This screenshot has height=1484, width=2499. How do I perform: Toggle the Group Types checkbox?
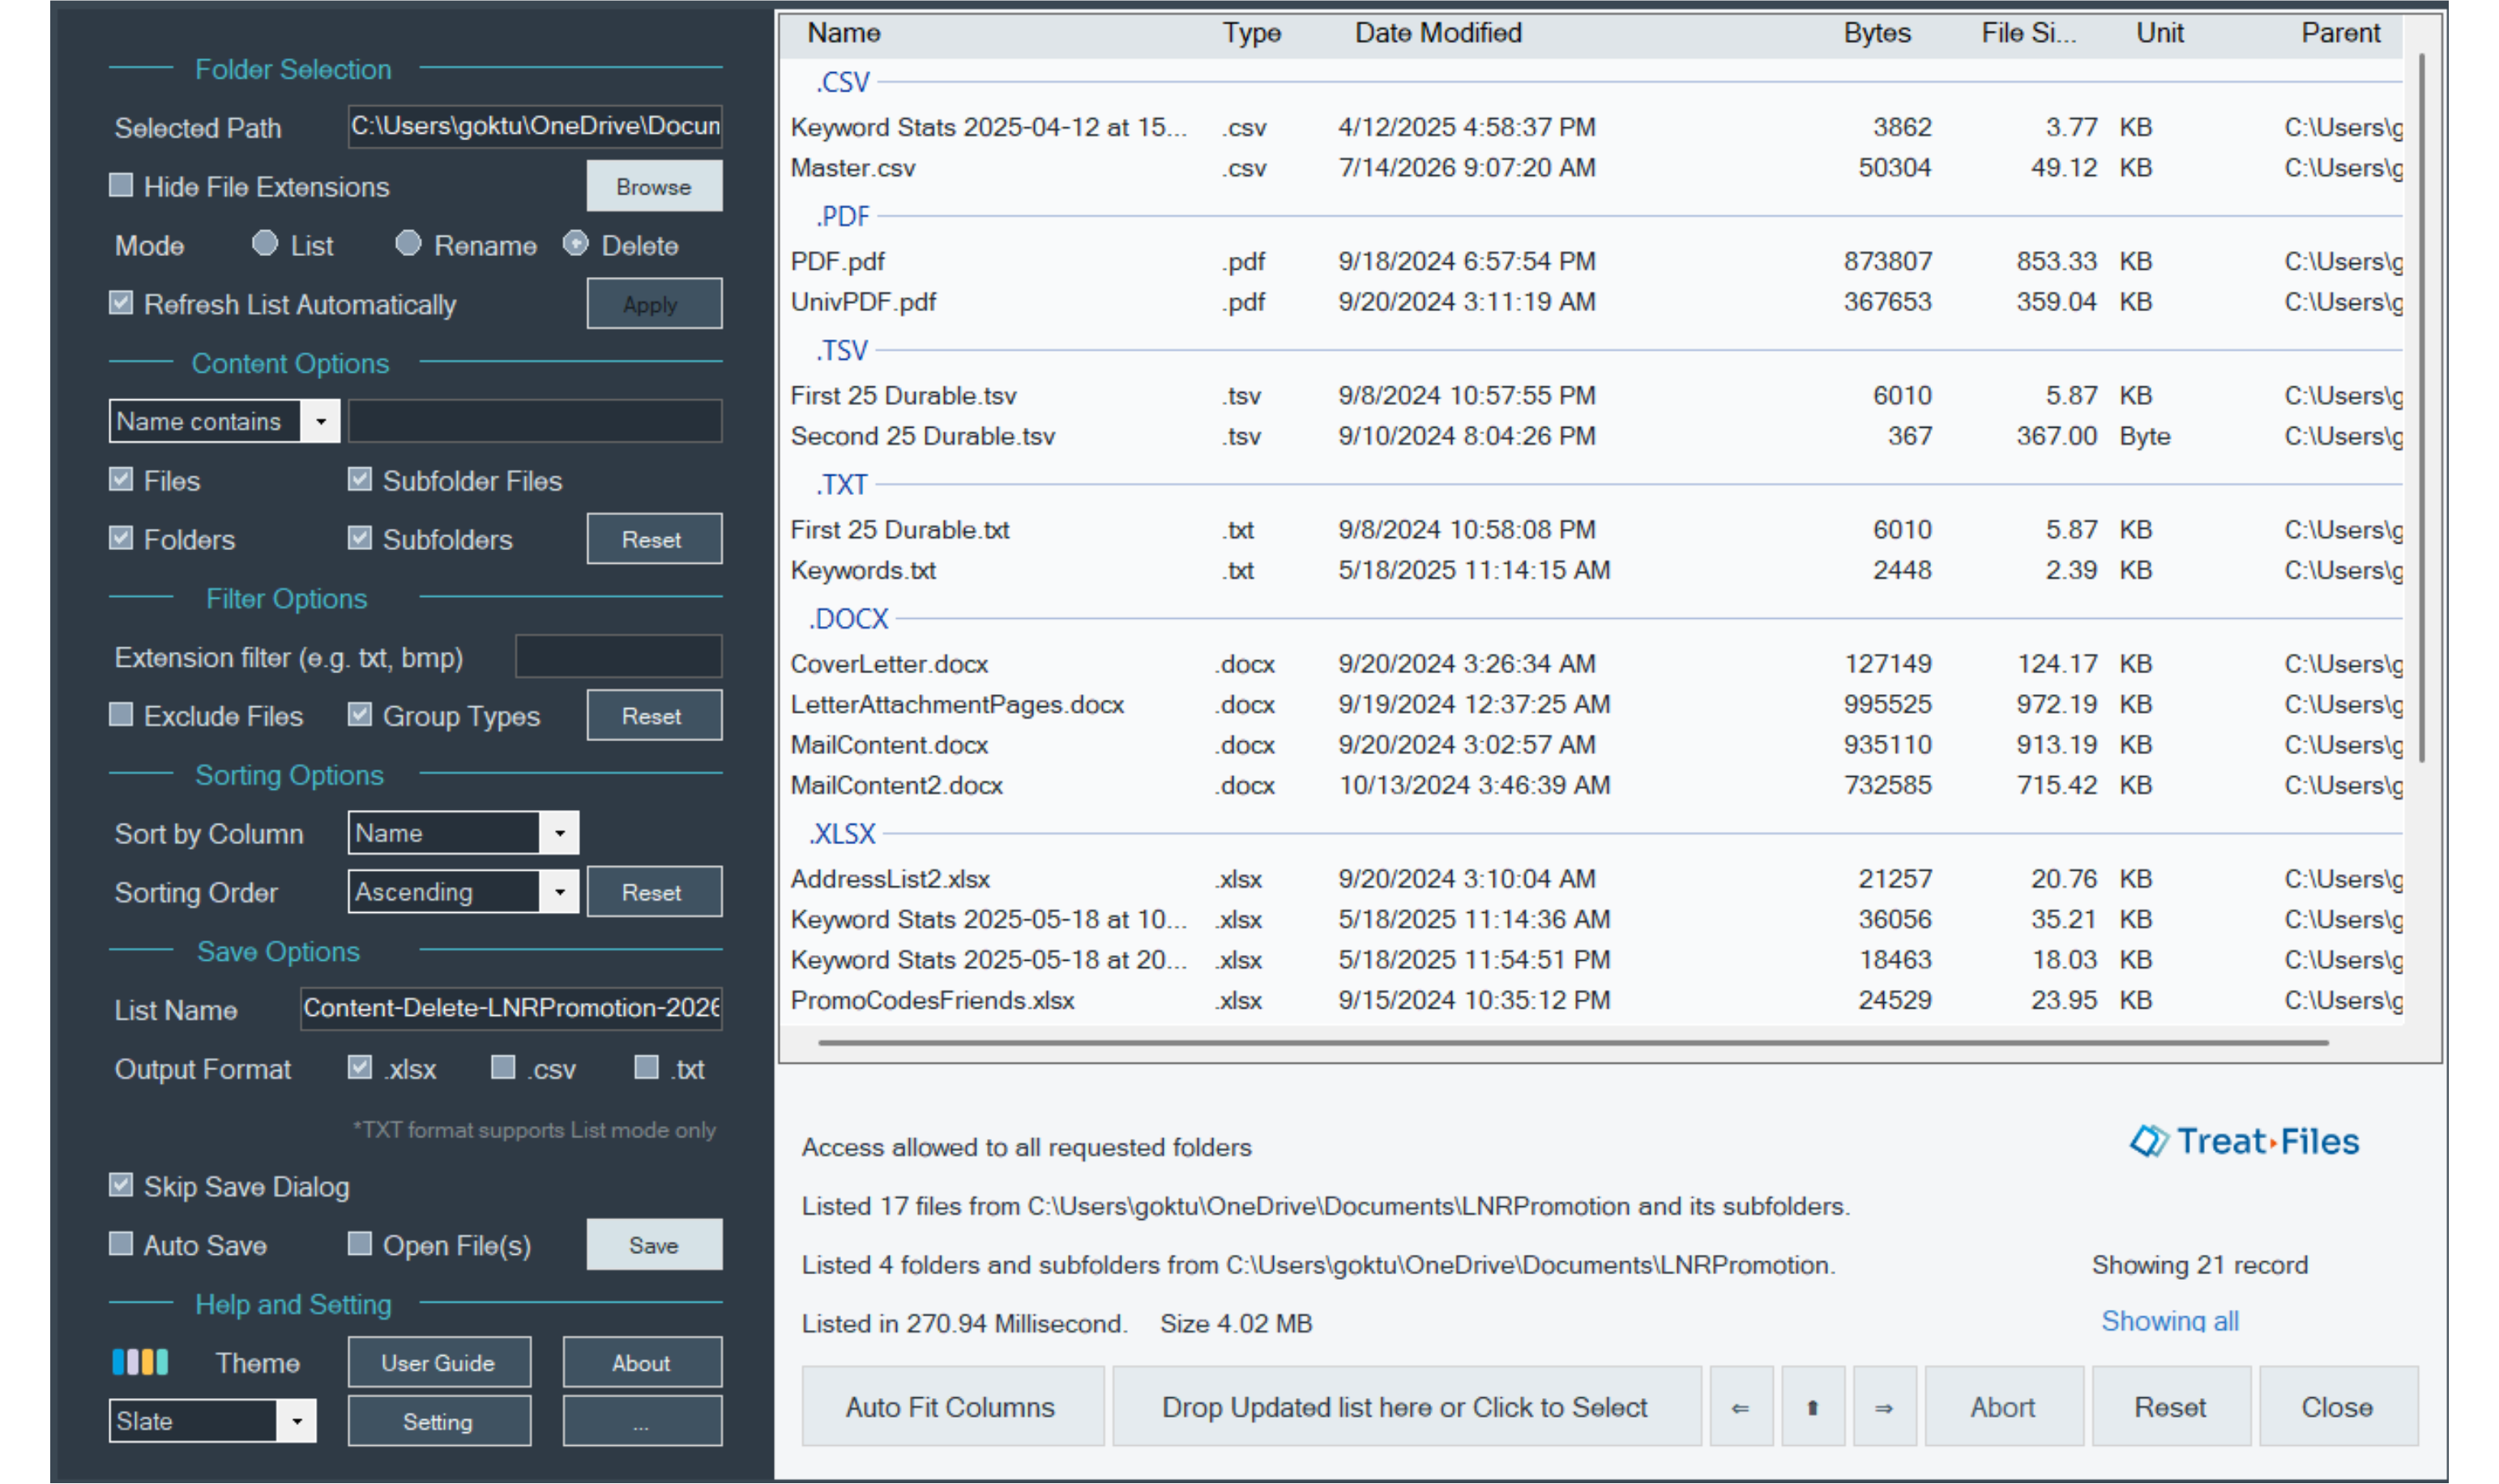360,715
